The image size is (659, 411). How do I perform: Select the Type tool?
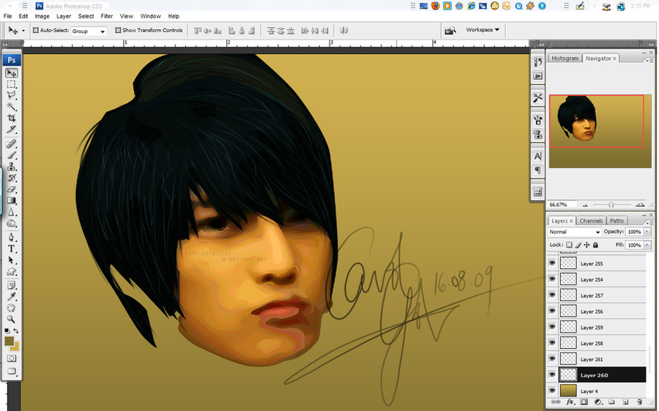(x=11, y=249)
